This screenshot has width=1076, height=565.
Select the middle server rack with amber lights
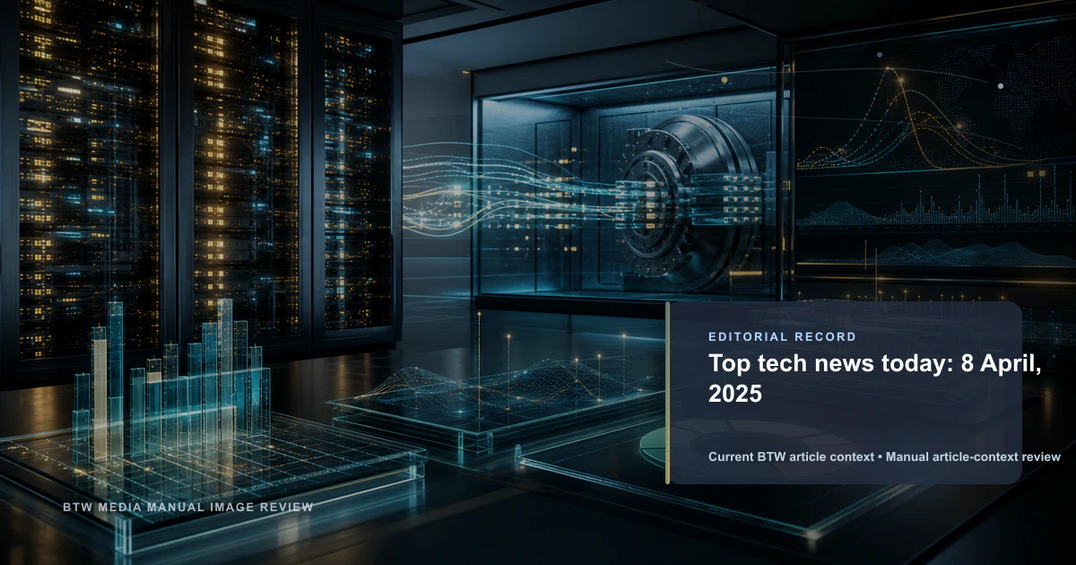[244, 170]
